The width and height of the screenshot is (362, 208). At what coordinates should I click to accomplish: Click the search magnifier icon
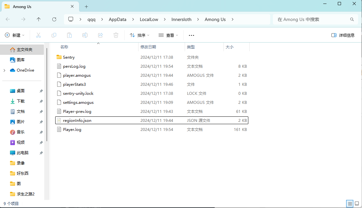352,19
